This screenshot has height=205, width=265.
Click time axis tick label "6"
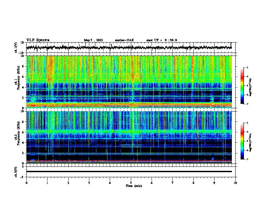pos(152,183)
